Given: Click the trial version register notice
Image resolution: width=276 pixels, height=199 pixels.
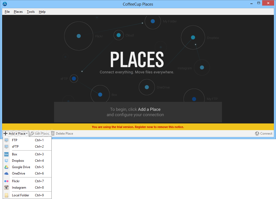Looking at the screenshot, I should [x=138, y=127].
